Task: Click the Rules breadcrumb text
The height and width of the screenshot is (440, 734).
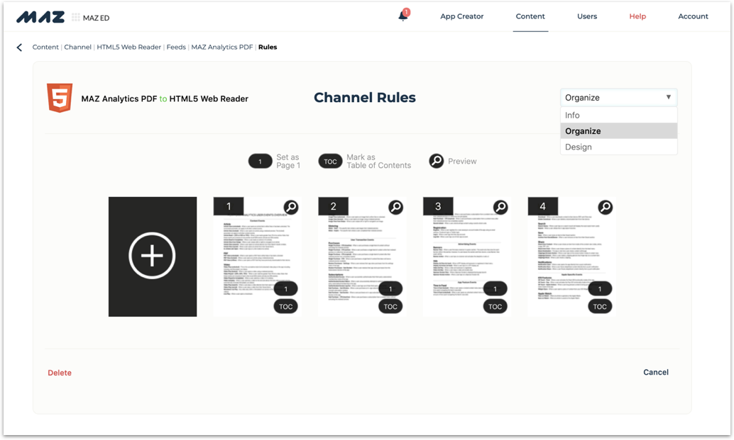Action: [x=268, y=47]
